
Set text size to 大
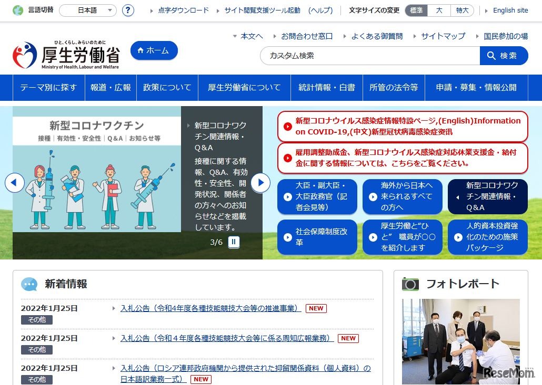point(439,9)
